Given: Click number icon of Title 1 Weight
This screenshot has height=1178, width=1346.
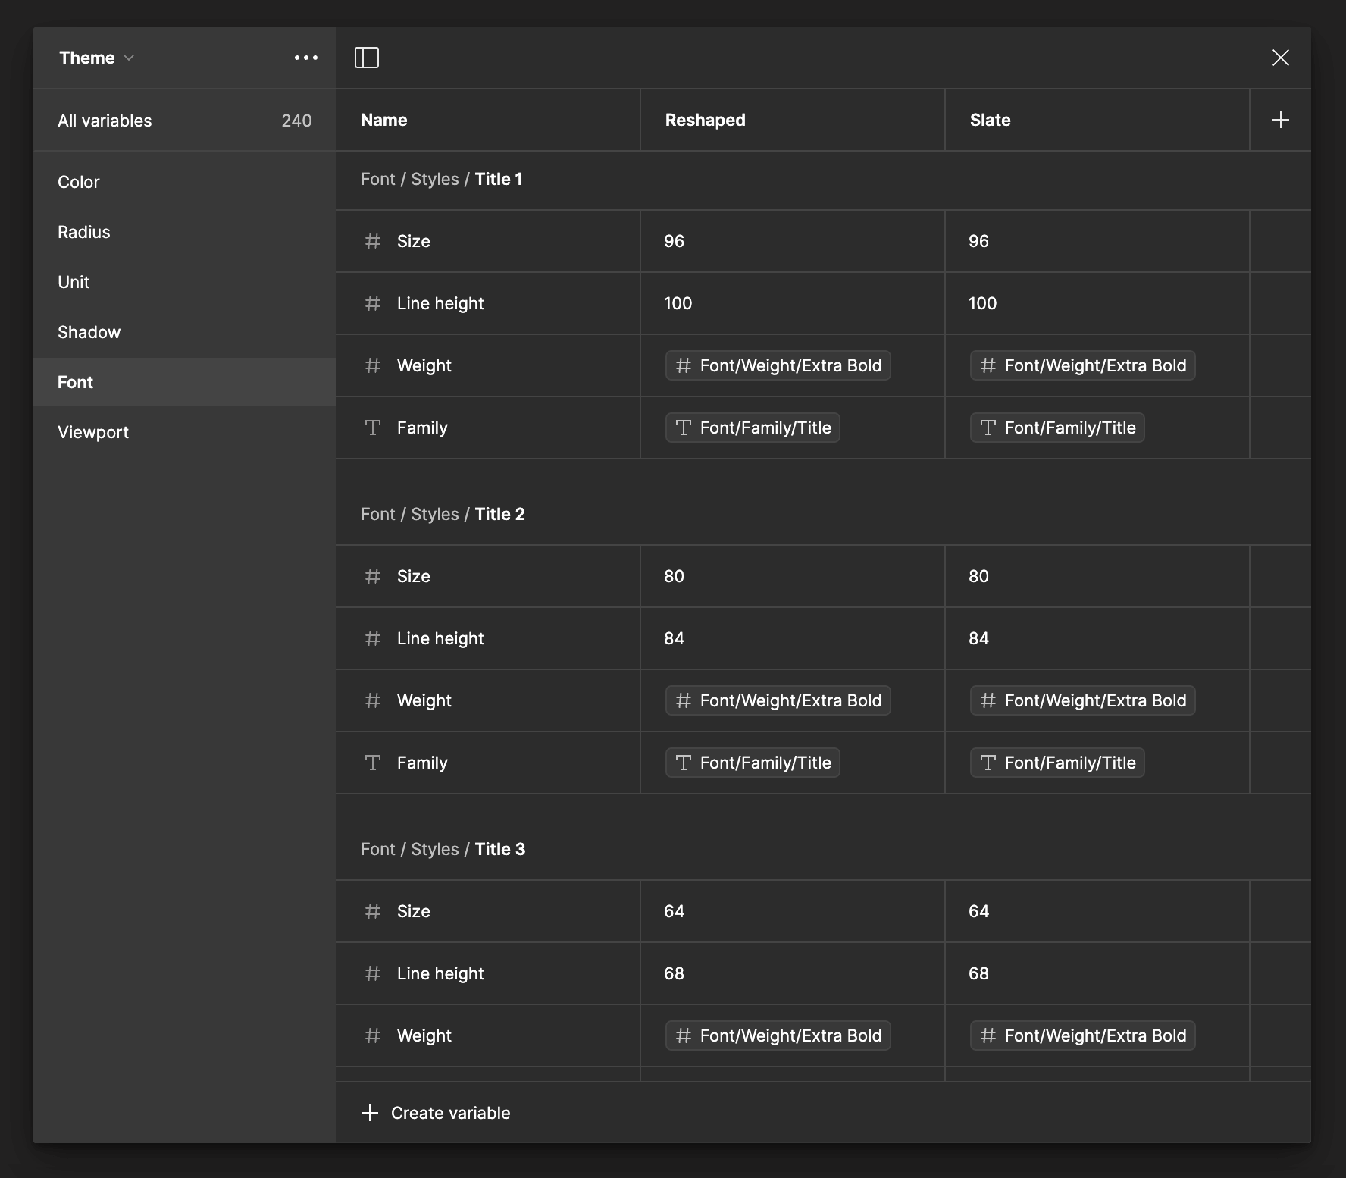Looking at the screenshot, I should 373,365.
